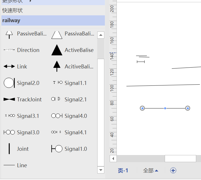Switch to the 页-1 page tab
Viewport: 201px width, 180px height.
[x=123, y=171]
